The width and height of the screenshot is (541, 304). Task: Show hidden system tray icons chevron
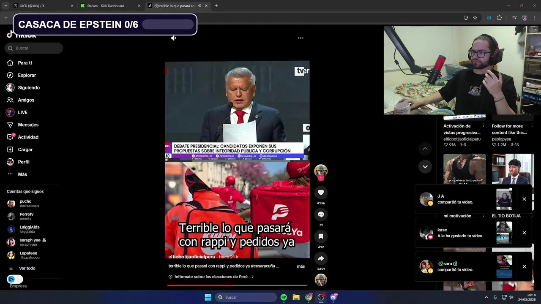486,297
